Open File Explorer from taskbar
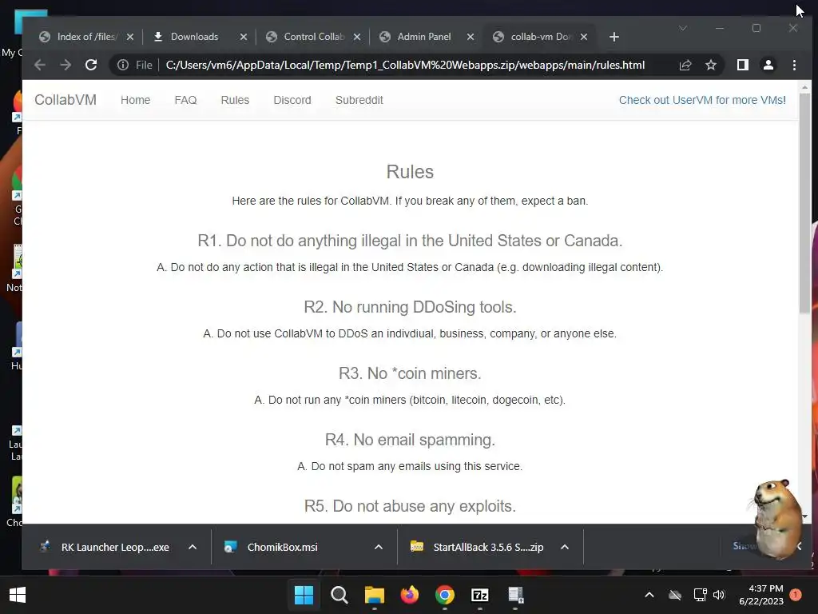 tap(374, 595)
